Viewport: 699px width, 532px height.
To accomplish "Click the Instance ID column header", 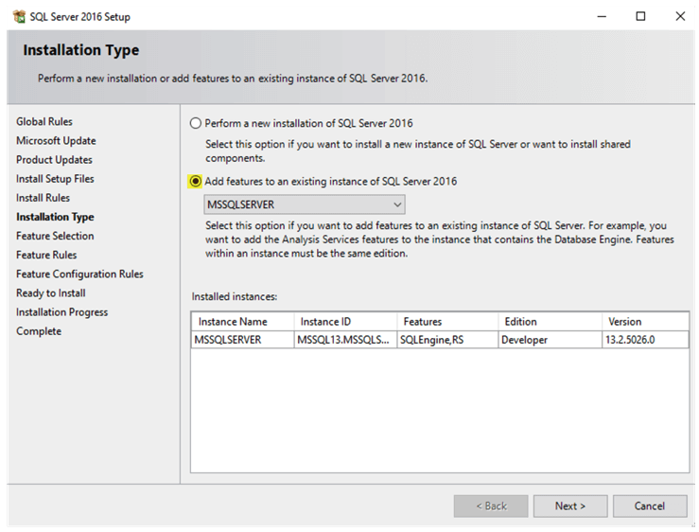I will (345, 321).
